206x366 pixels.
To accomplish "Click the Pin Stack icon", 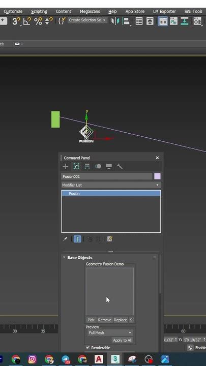I will click(x=65, y=239).
